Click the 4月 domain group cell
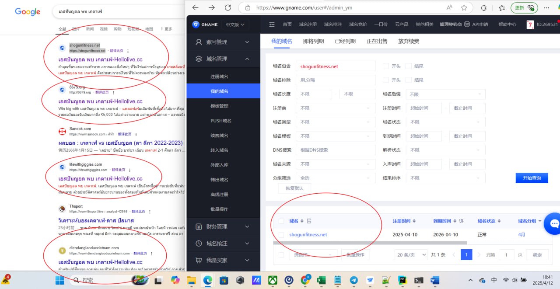560x289 pixels. coord(521,235)
